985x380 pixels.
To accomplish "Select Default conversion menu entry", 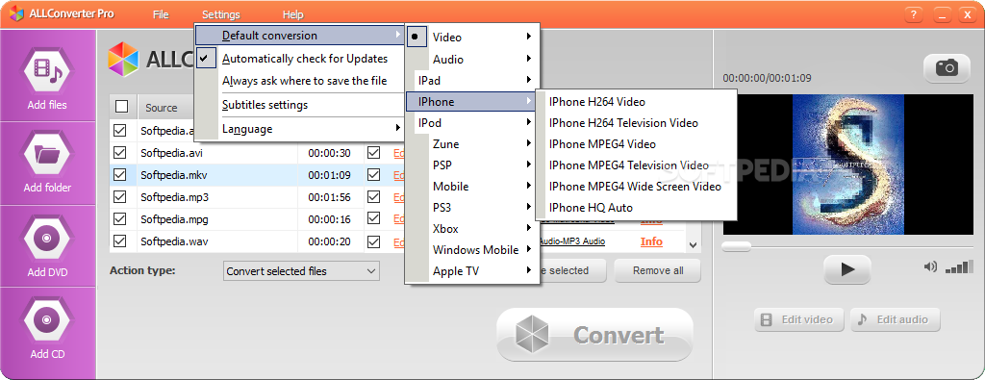I will 300,36.
